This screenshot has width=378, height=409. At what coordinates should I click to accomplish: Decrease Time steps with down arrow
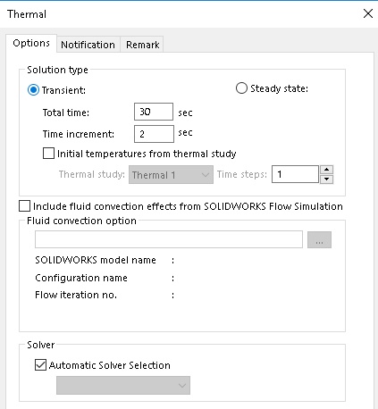326,179
